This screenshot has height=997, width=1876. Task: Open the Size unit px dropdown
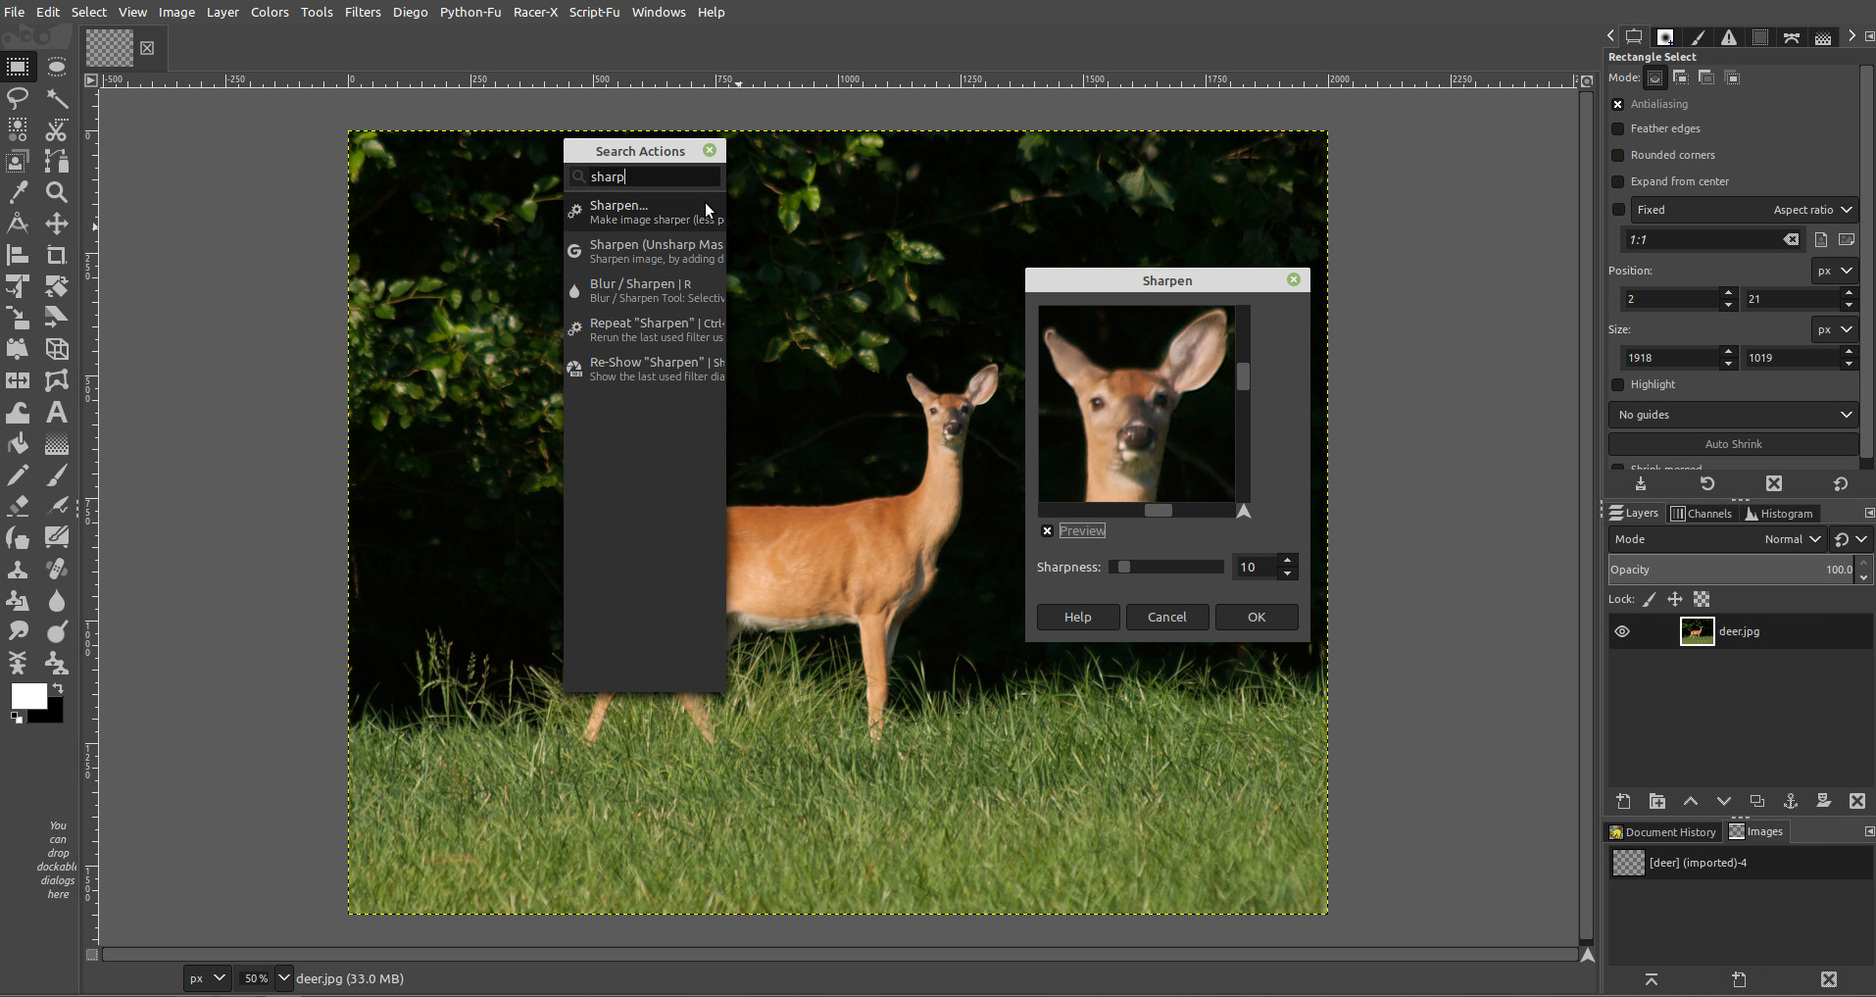[1834, 329]
